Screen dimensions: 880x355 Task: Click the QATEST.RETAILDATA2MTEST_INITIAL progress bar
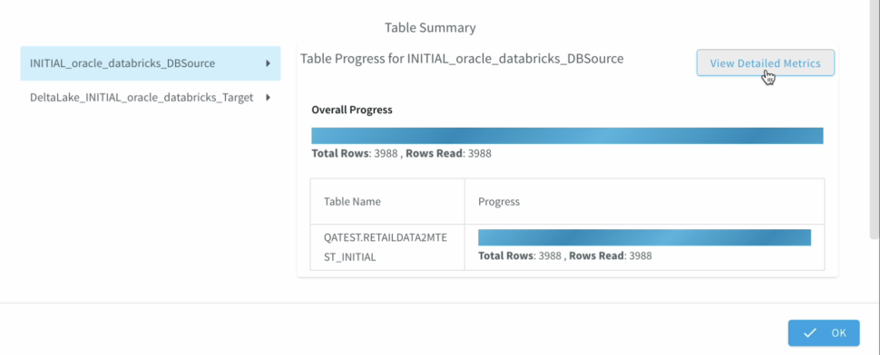[x=644, y=237]
